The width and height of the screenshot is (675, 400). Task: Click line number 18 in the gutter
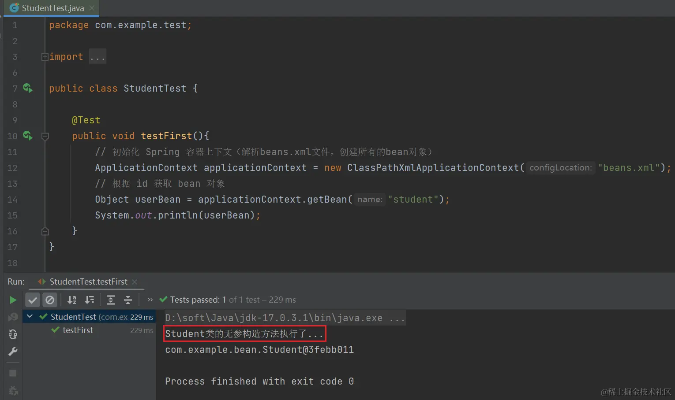click(12, 263)
